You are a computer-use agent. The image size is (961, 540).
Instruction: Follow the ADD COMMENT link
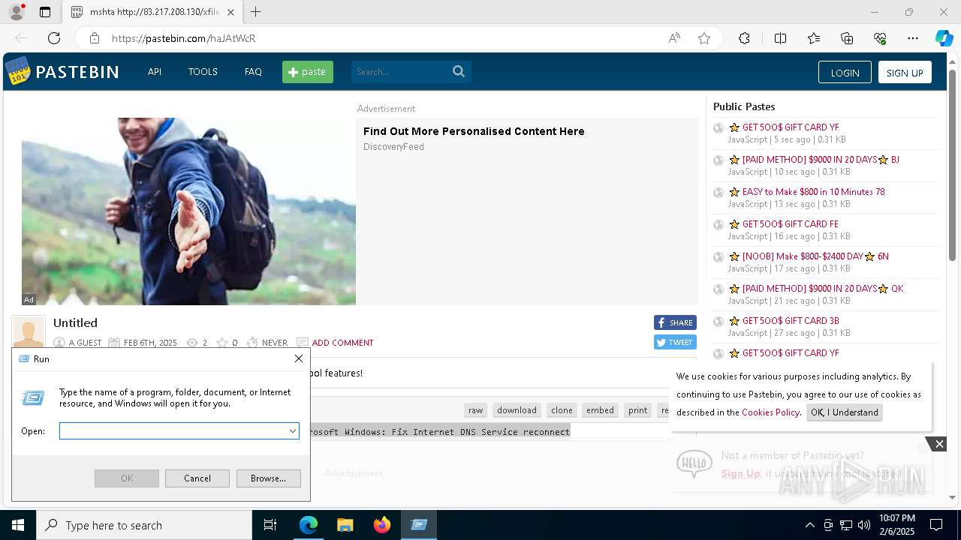342,343
